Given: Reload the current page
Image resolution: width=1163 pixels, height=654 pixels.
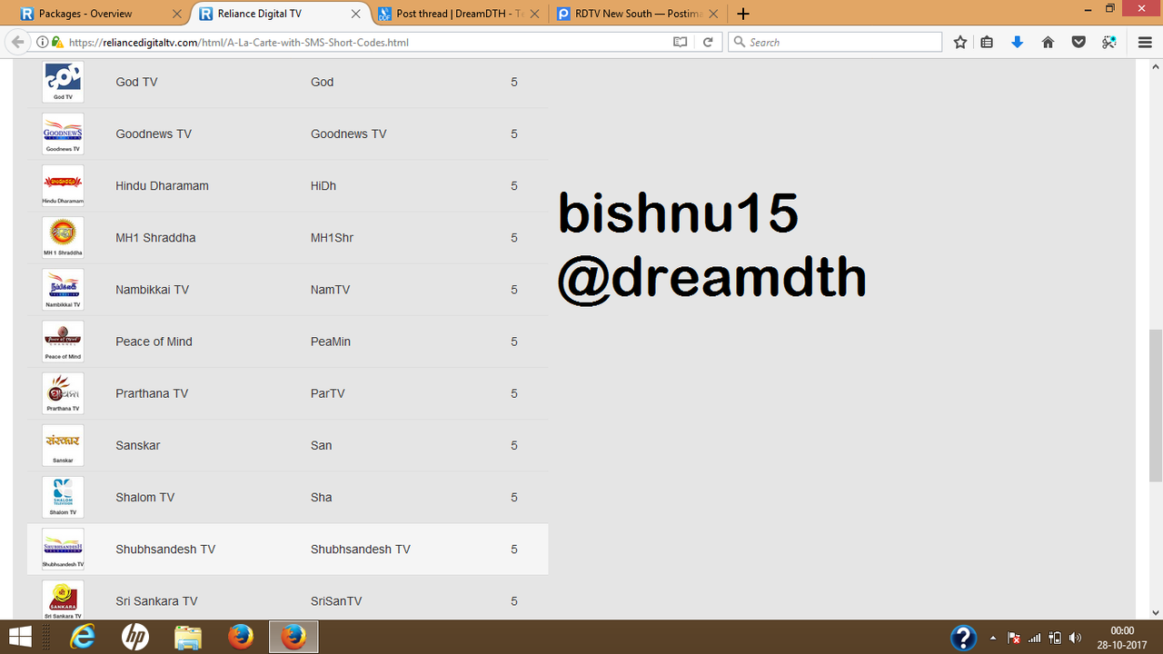Looking at the screenshot, I should 708,42.
